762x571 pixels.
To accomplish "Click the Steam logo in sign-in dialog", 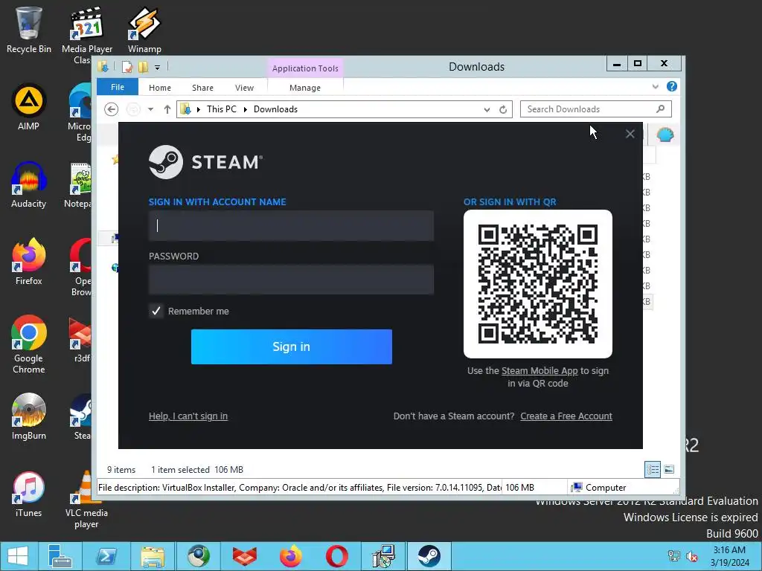I will tap(205, 161).
